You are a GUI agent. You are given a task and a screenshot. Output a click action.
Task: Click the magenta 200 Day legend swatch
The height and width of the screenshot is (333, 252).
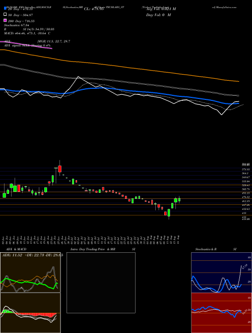5,20
